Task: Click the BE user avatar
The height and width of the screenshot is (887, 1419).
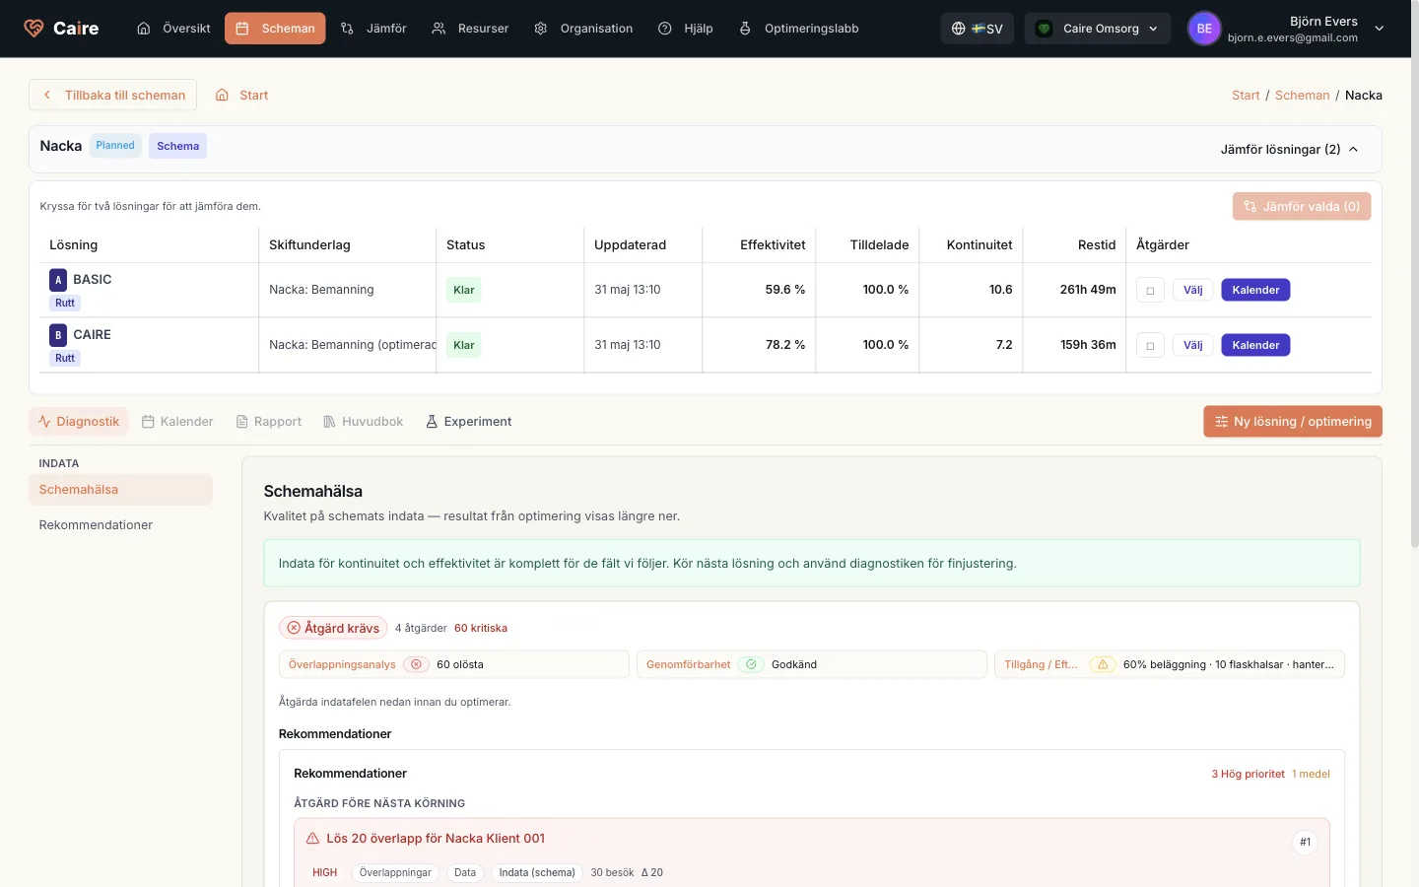Action: tap(1204, 29)
